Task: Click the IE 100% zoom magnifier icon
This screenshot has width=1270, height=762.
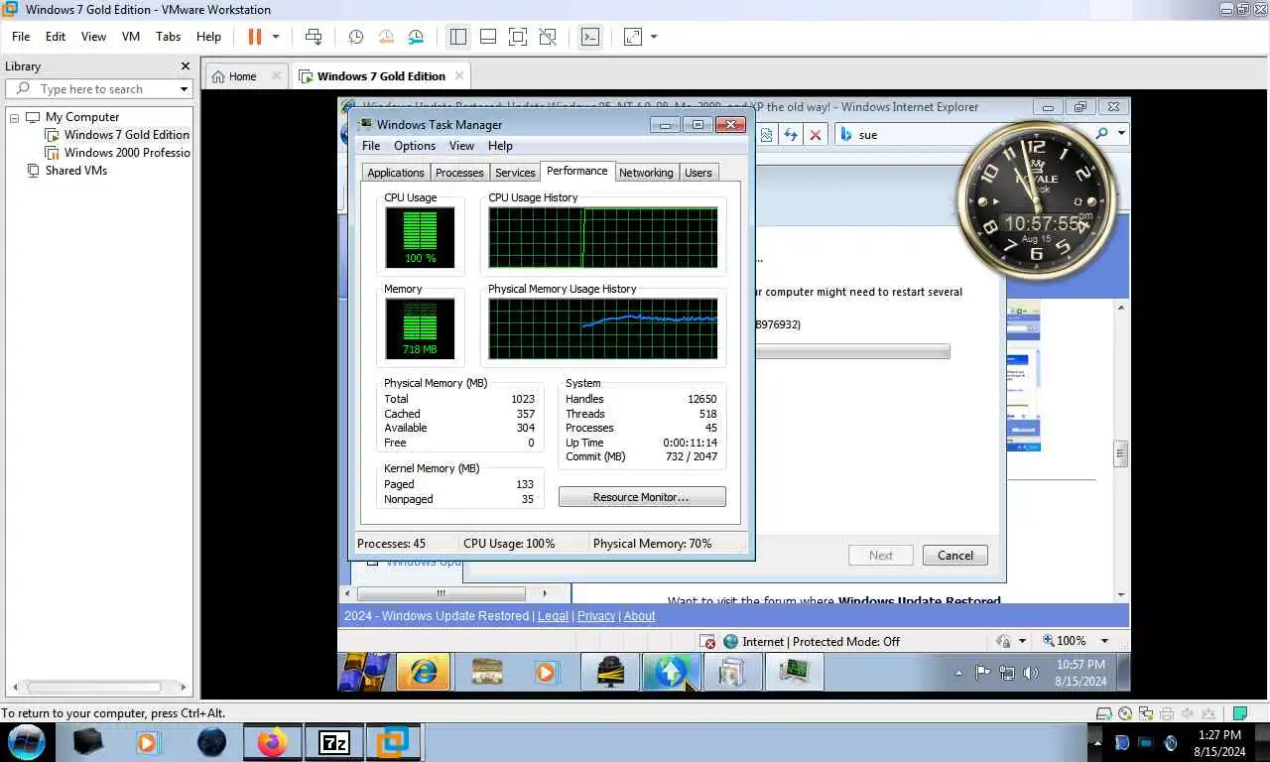Action: tap(1047, 642)
